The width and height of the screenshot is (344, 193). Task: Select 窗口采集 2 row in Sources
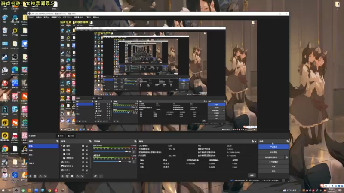75,166
